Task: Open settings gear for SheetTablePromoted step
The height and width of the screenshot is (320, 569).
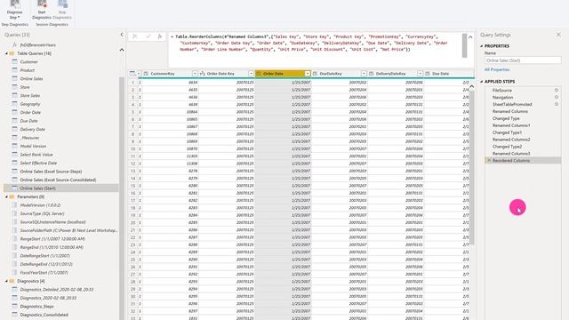Action: point(557,104)
